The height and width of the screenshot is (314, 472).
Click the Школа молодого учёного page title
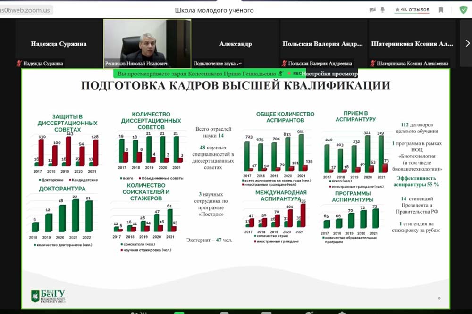214,10
